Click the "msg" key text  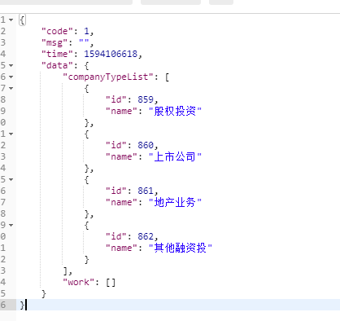point(54,42)
